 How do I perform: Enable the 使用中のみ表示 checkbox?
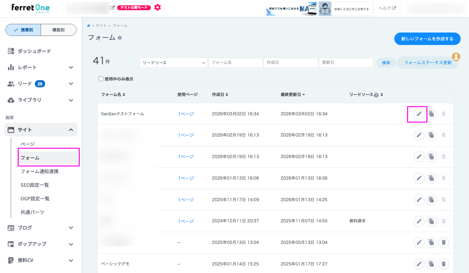pos(101,79)
